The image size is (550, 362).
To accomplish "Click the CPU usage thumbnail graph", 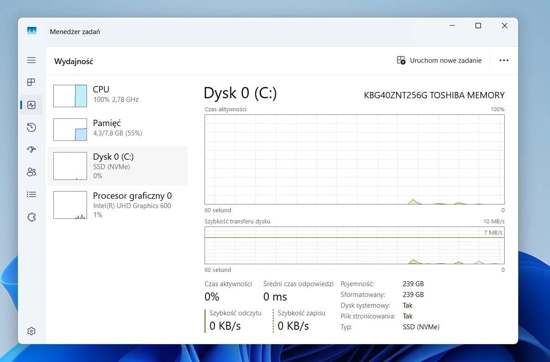I will click(x=70, y=96).
